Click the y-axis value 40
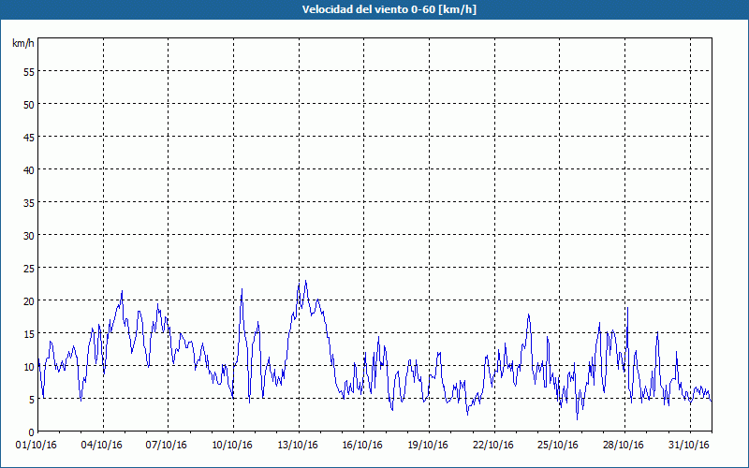749x468 pixels. pyautogui.click(x=29, y=170)
